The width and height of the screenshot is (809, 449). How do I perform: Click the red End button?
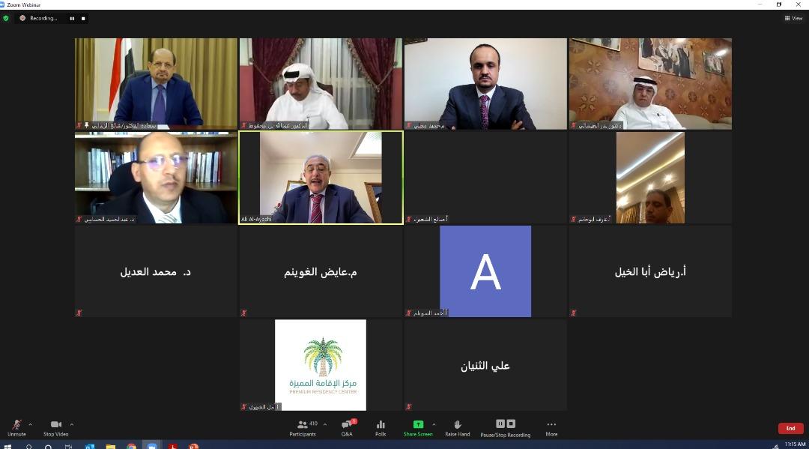[790, 428]
